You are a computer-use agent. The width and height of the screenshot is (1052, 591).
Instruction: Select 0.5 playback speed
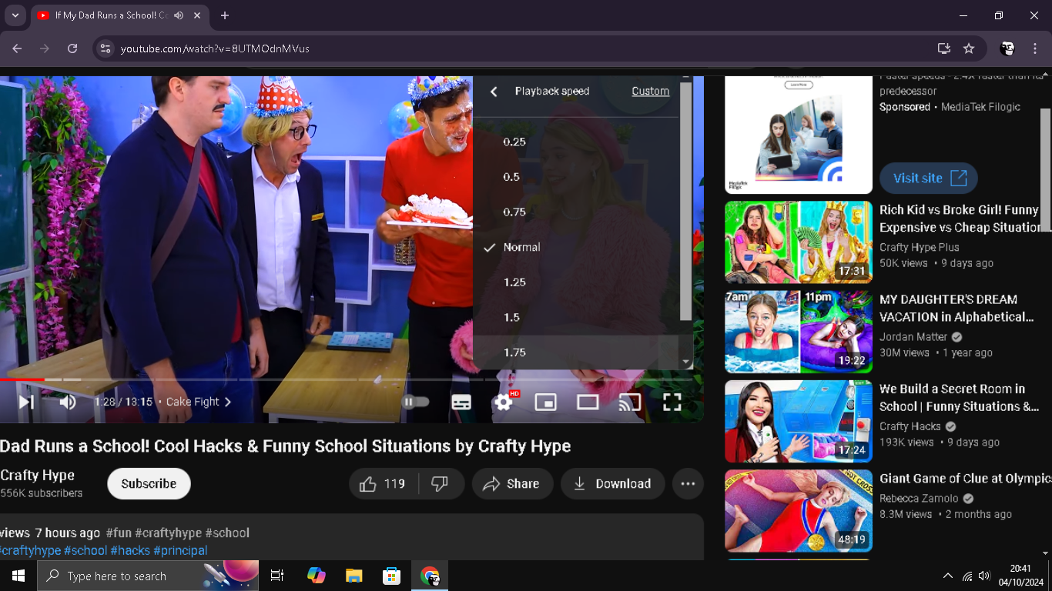click(577, 177)
